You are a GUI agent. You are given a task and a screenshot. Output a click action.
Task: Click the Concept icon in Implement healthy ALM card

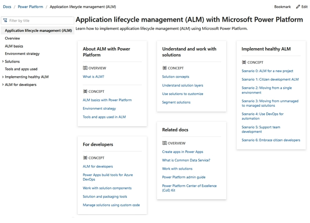click(244, 62)
